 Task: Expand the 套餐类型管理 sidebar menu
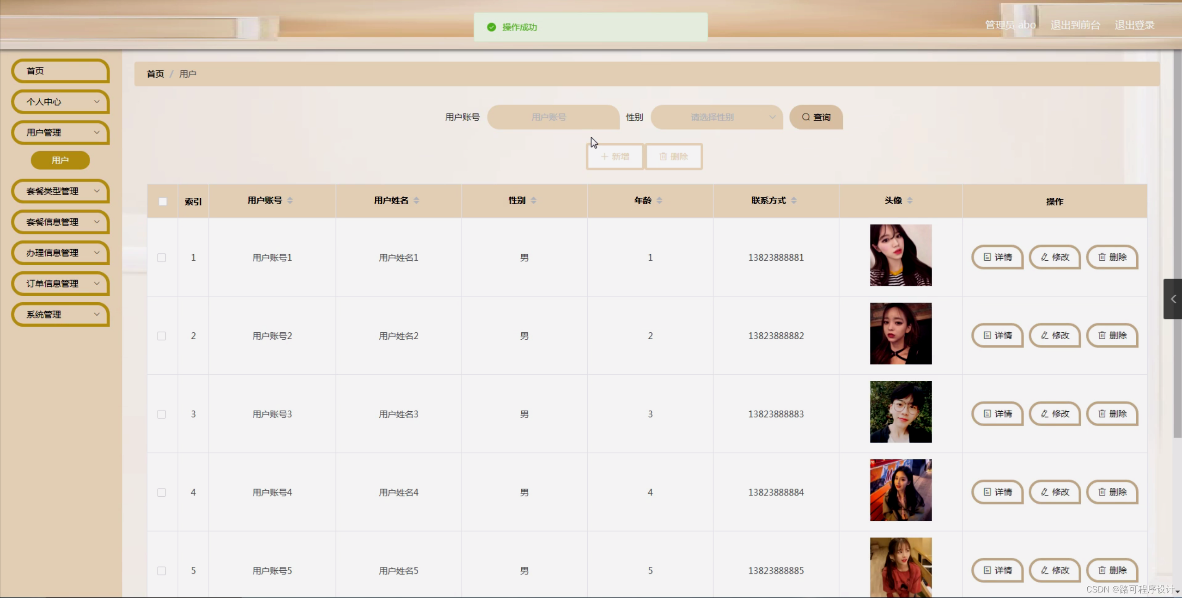click(x=60, y=191)
